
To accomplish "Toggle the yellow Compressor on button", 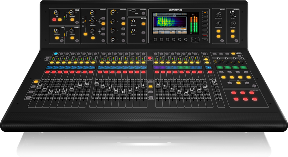I will (72, 38).
